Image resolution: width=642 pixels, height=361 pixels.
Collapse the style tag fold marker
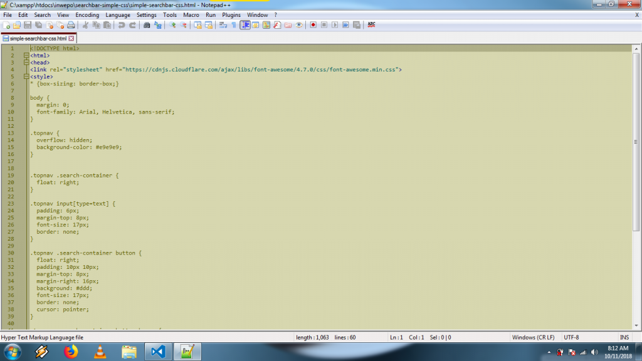pos(26,76)
